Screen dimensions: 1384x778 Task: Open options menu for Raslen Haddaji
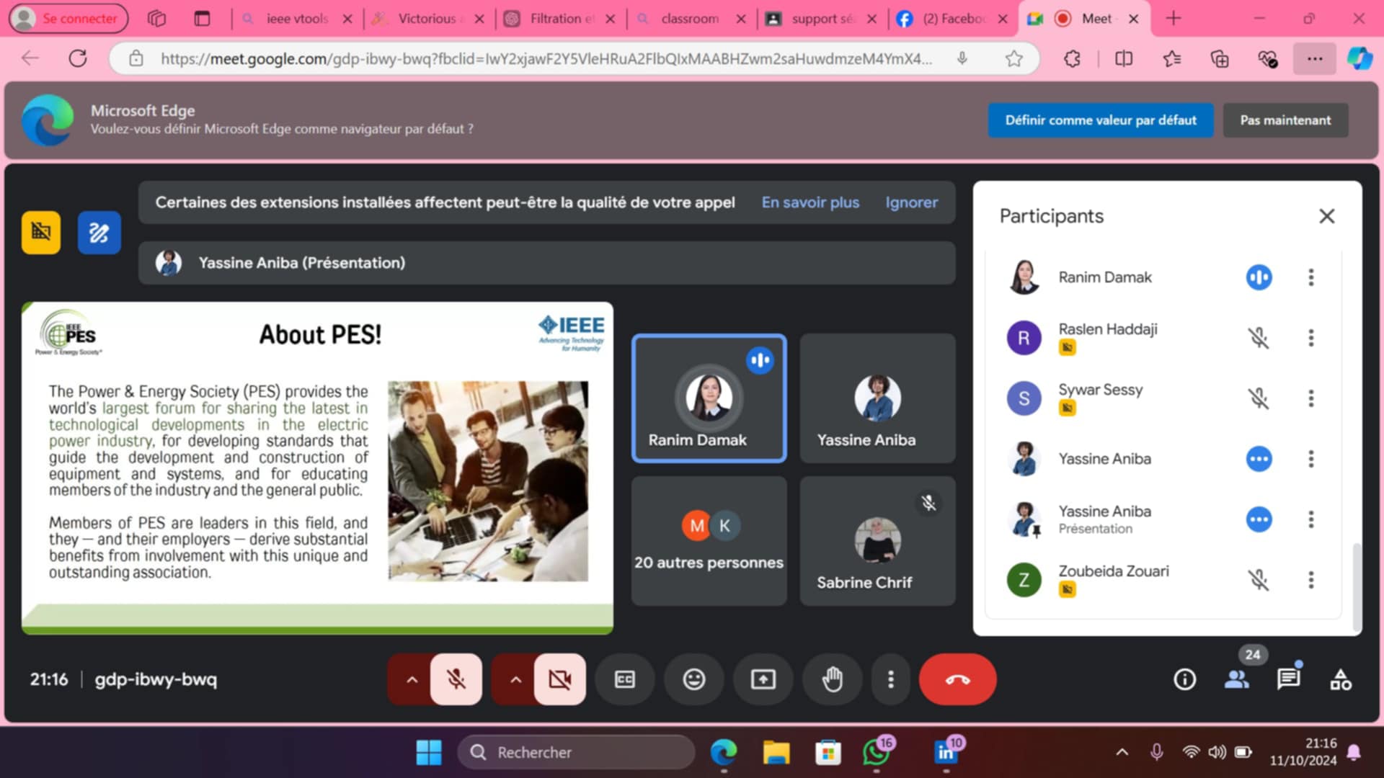1310,338
